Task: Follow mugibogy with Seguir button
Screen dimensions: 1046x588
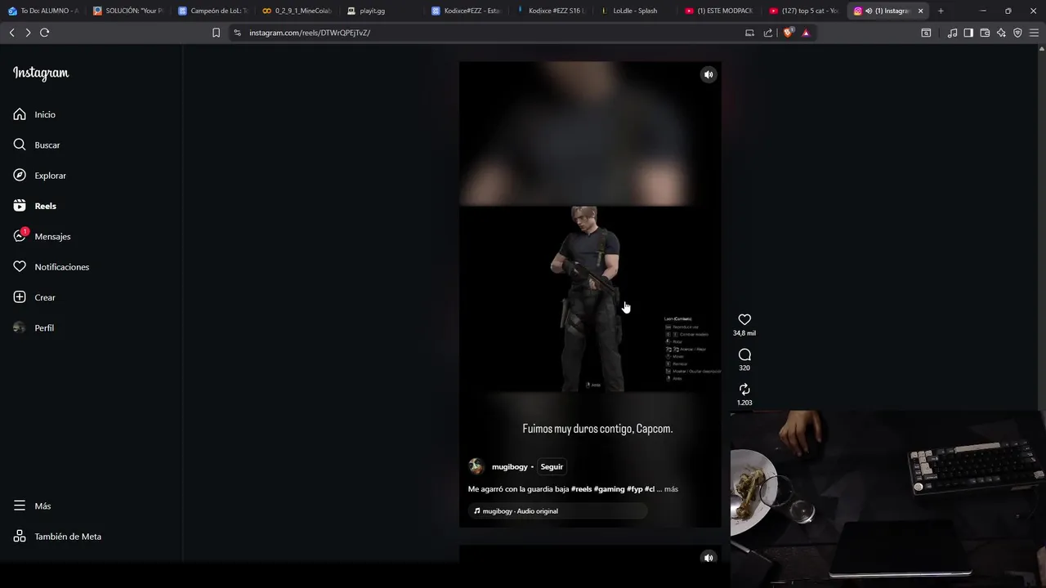Action: [x=552, y=466]
